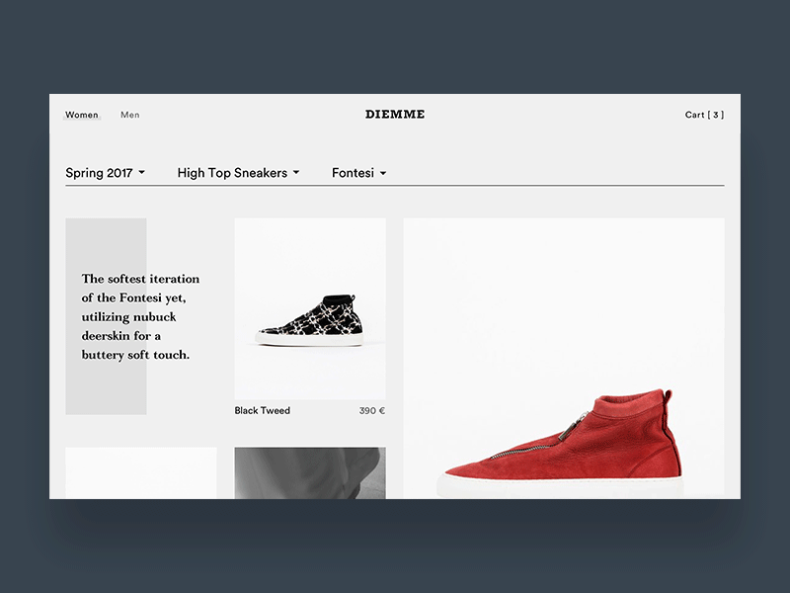Switch to the Women category
790x593 pixels.
pos(82,115)
